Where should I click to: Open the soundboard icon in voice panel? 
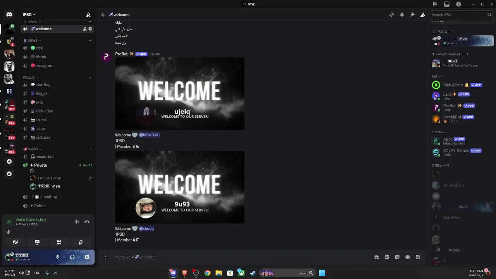(x=81, y=242)
